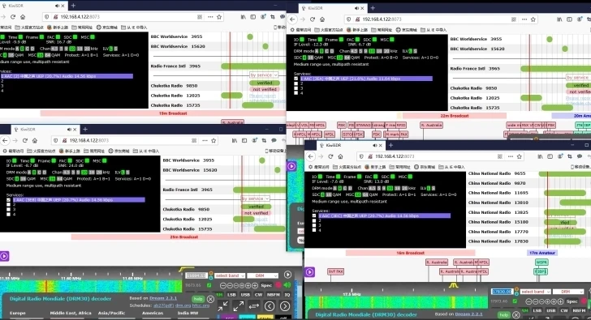The height and width of the screenshot is (320, 591).
Task: Select Europe tab in DRM decoder panel
Action: click(18, 314)
